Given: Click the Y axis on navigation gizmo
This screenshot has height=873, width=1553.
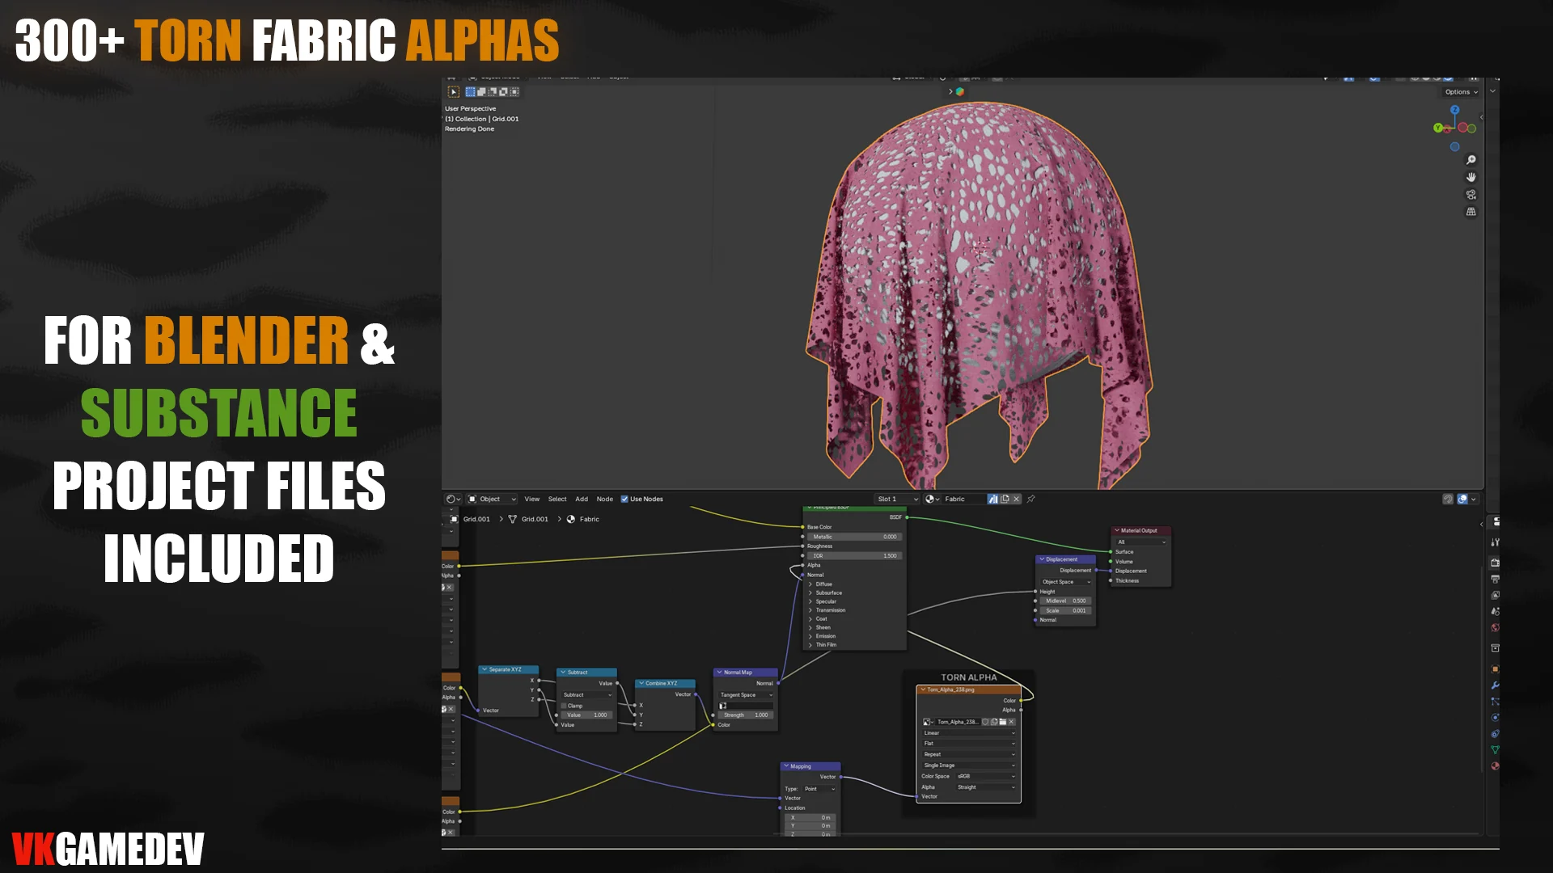Looking at the screenshot, I should (1438, 128).
